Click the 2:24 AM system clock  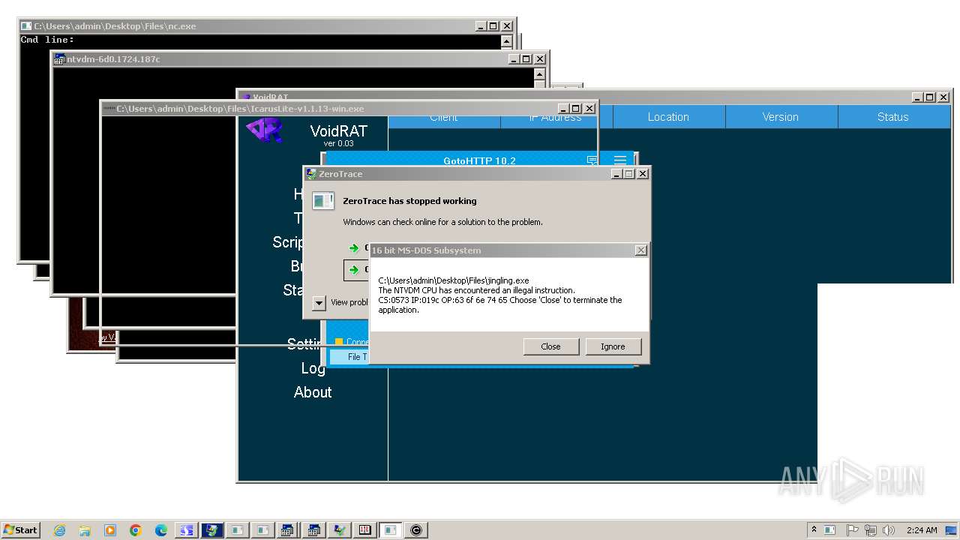coord(922,530)
